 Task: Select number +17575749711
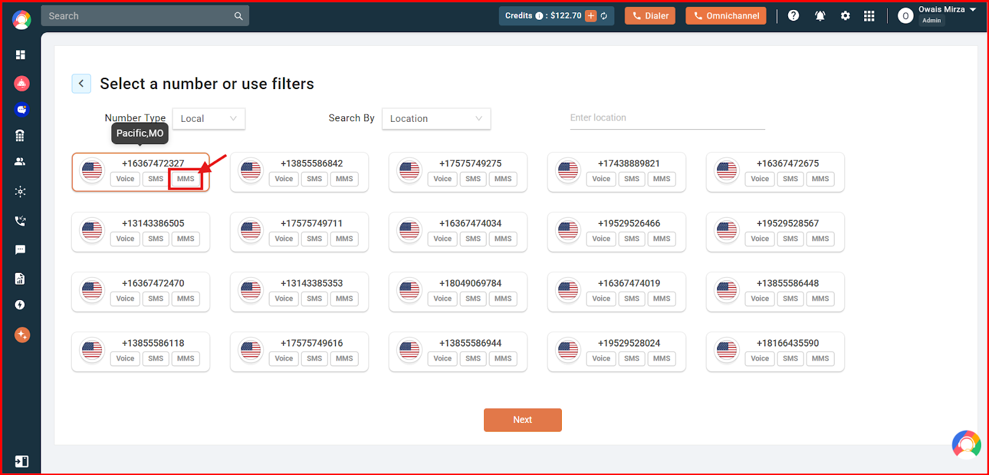pos(299,232)
